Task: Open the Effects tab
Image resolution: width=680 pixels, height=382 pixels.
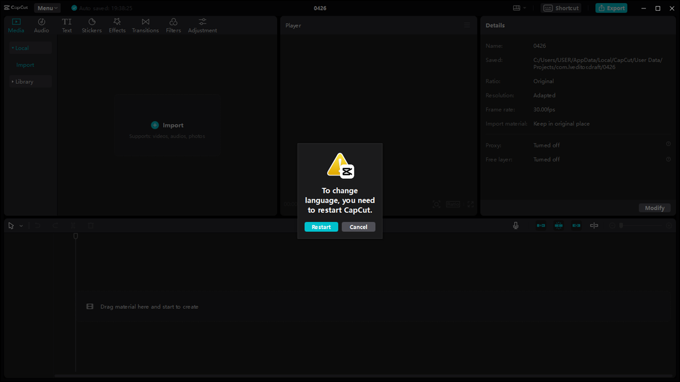Action: tap(117, 25)
